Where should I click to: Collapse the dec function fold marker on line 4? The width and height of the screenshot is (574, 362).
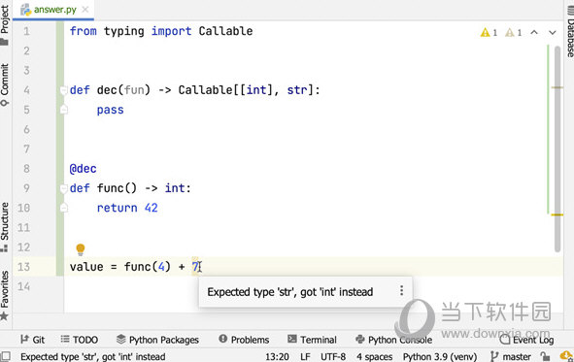coord(64,90)
